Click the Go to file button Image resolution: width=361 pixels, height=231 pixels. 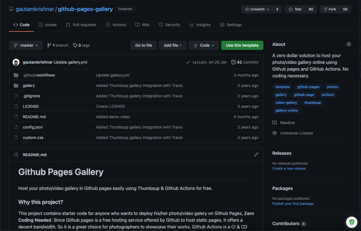(x=143, y=45)
